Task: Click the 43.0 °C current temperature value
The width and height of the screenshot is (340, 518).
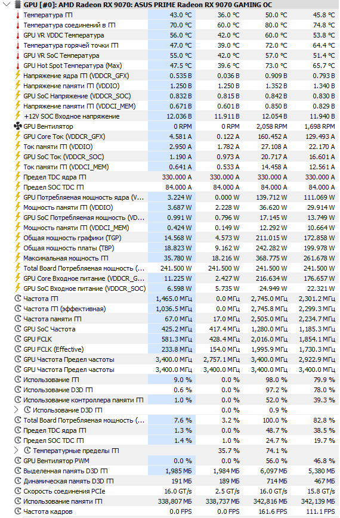Action: (181, 15)
